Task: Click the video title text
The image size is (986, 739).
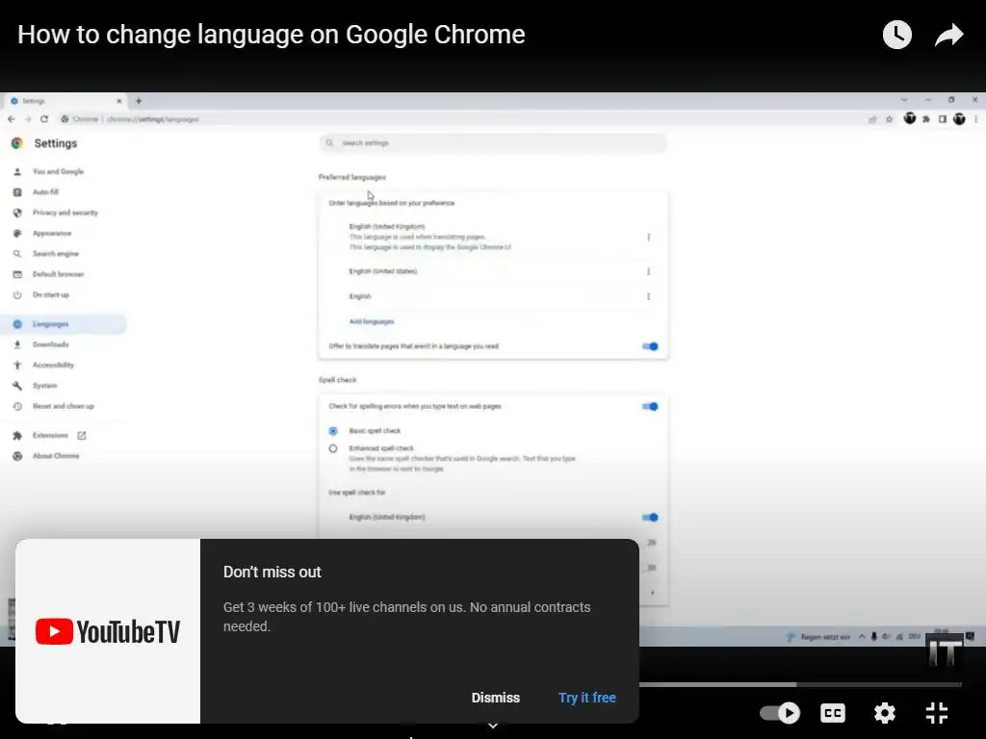Action: [x=271, y=35]
